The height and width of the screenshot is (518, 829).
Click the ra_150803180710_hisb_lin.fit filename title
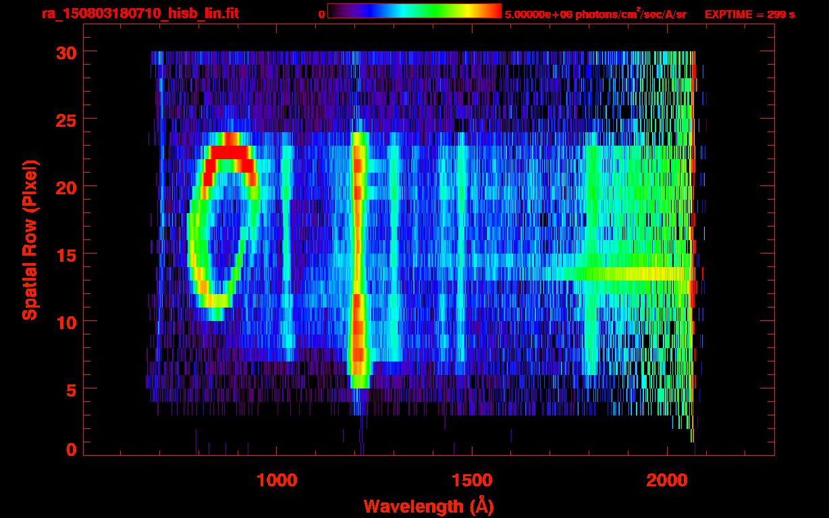point(139,13)
